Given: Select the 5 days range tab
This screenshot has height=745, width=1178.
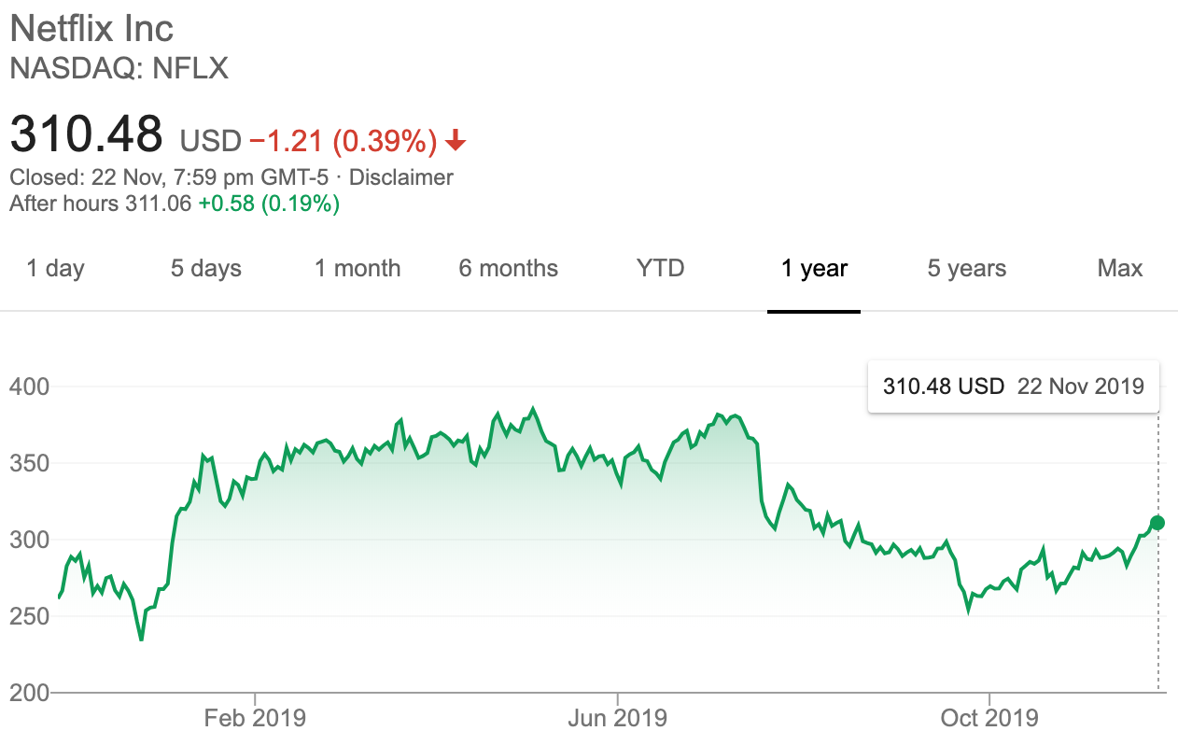Looking at the screenshot, I should (205, 269).
